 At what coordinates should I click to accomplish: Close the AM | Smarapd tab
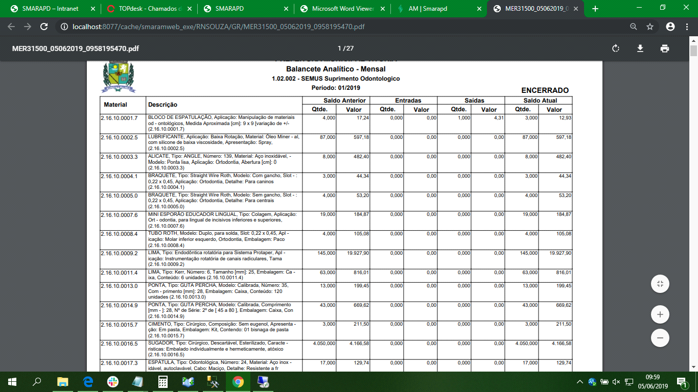[479, 9]
